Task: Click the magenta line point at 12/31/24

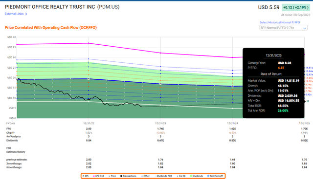Action: [x=232, y=57]
